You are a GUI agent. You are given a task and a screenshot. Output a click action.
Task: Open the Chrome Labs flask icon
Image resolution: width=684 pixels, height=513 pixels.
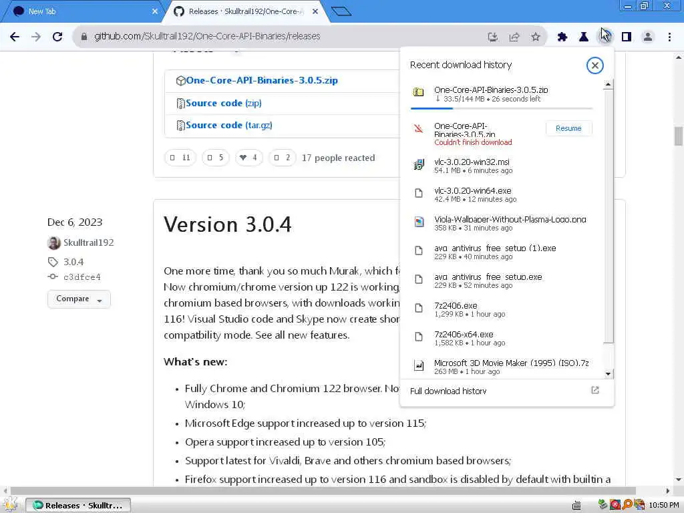(x=584, y=37)
